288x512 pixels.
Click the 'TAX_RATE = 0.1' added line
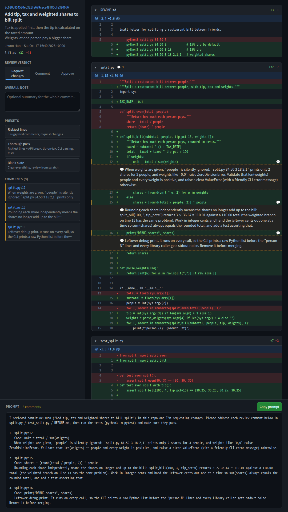click(x=187, y=102)
